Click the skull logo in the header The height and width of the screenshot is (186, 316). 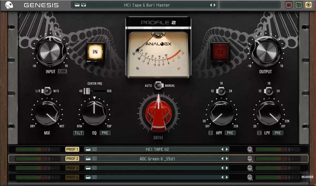coord(9,5)
